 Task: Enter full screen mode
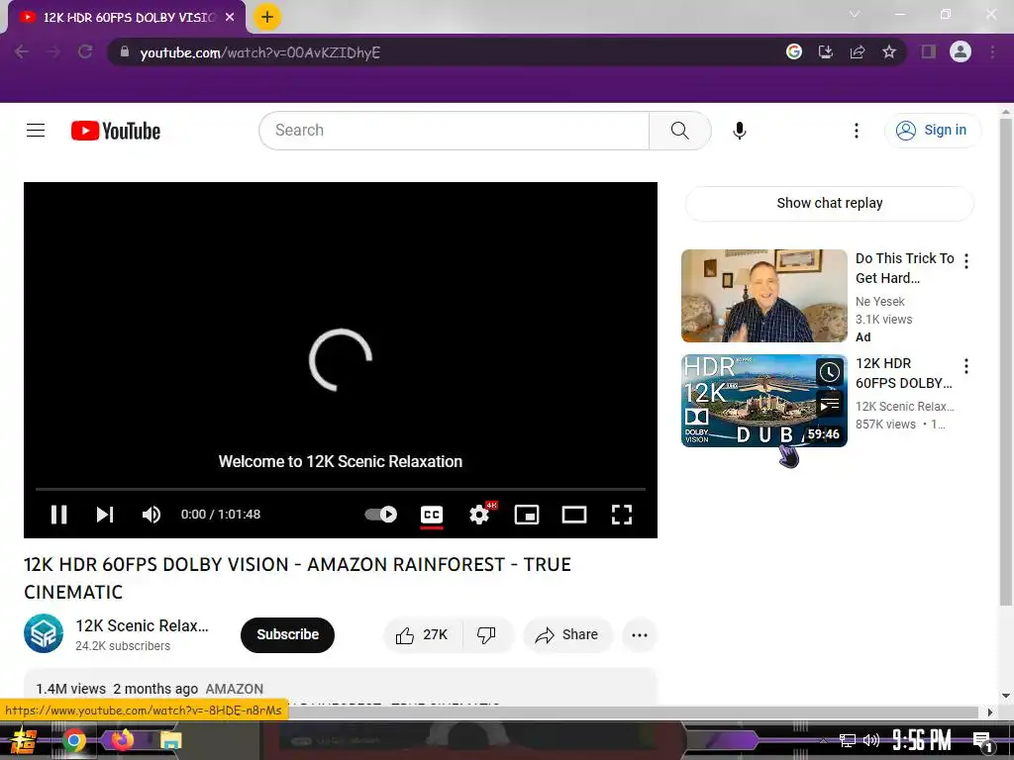point(622,515)
